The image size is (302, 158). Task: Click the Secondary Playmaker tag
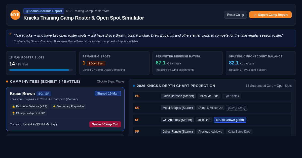68,106
